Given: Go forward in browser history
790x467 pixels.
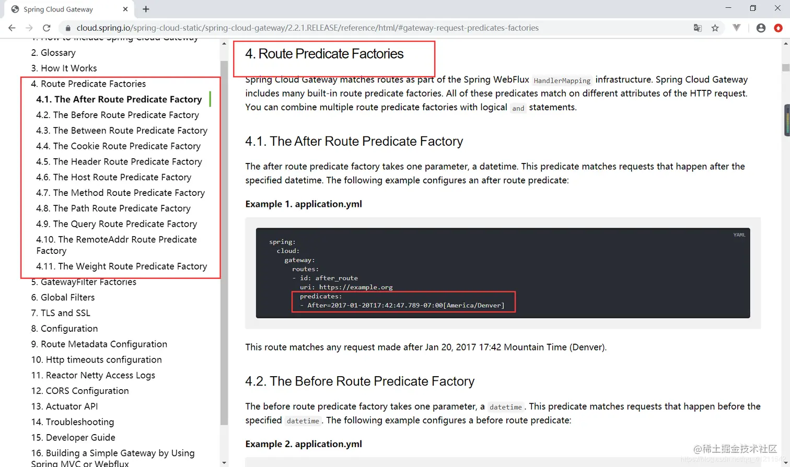Looking at the screenshot, I should click(29, 28).
